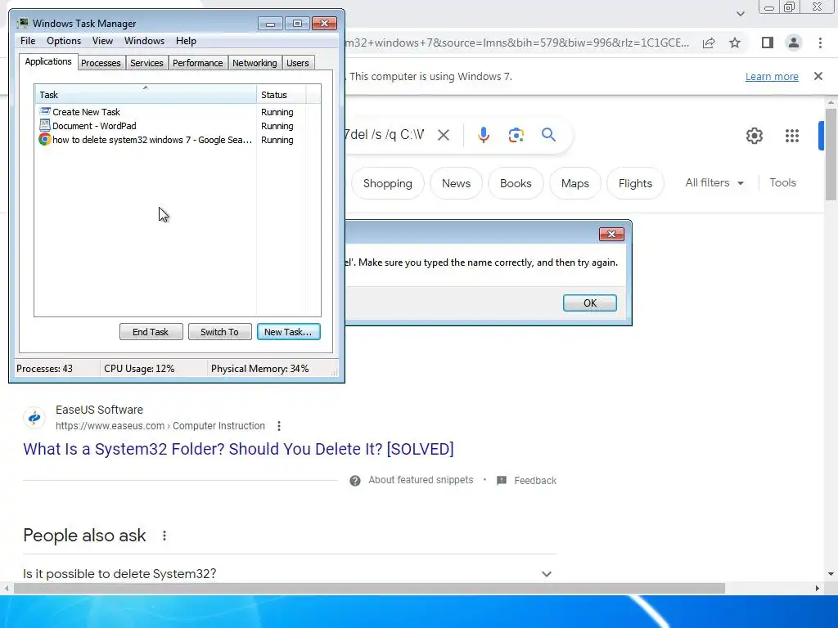Screen dimensions: 838x628
Task: Open People also ask options menu
Action: pos(164,536)
